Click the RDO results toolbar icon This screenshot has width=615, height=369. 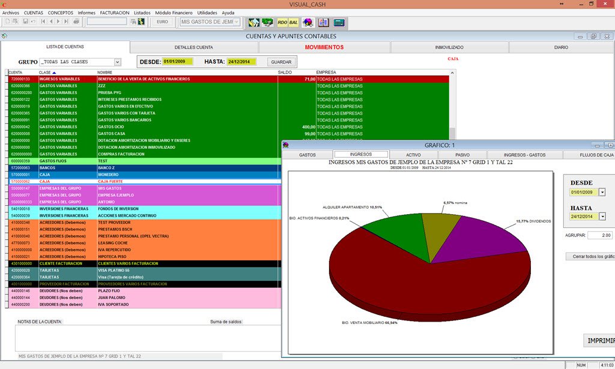(x=282, y=22)
